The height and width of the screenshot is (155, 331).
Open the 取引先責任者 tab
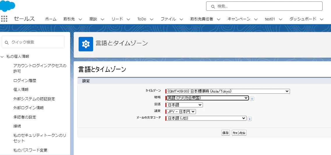click(201, 19)
